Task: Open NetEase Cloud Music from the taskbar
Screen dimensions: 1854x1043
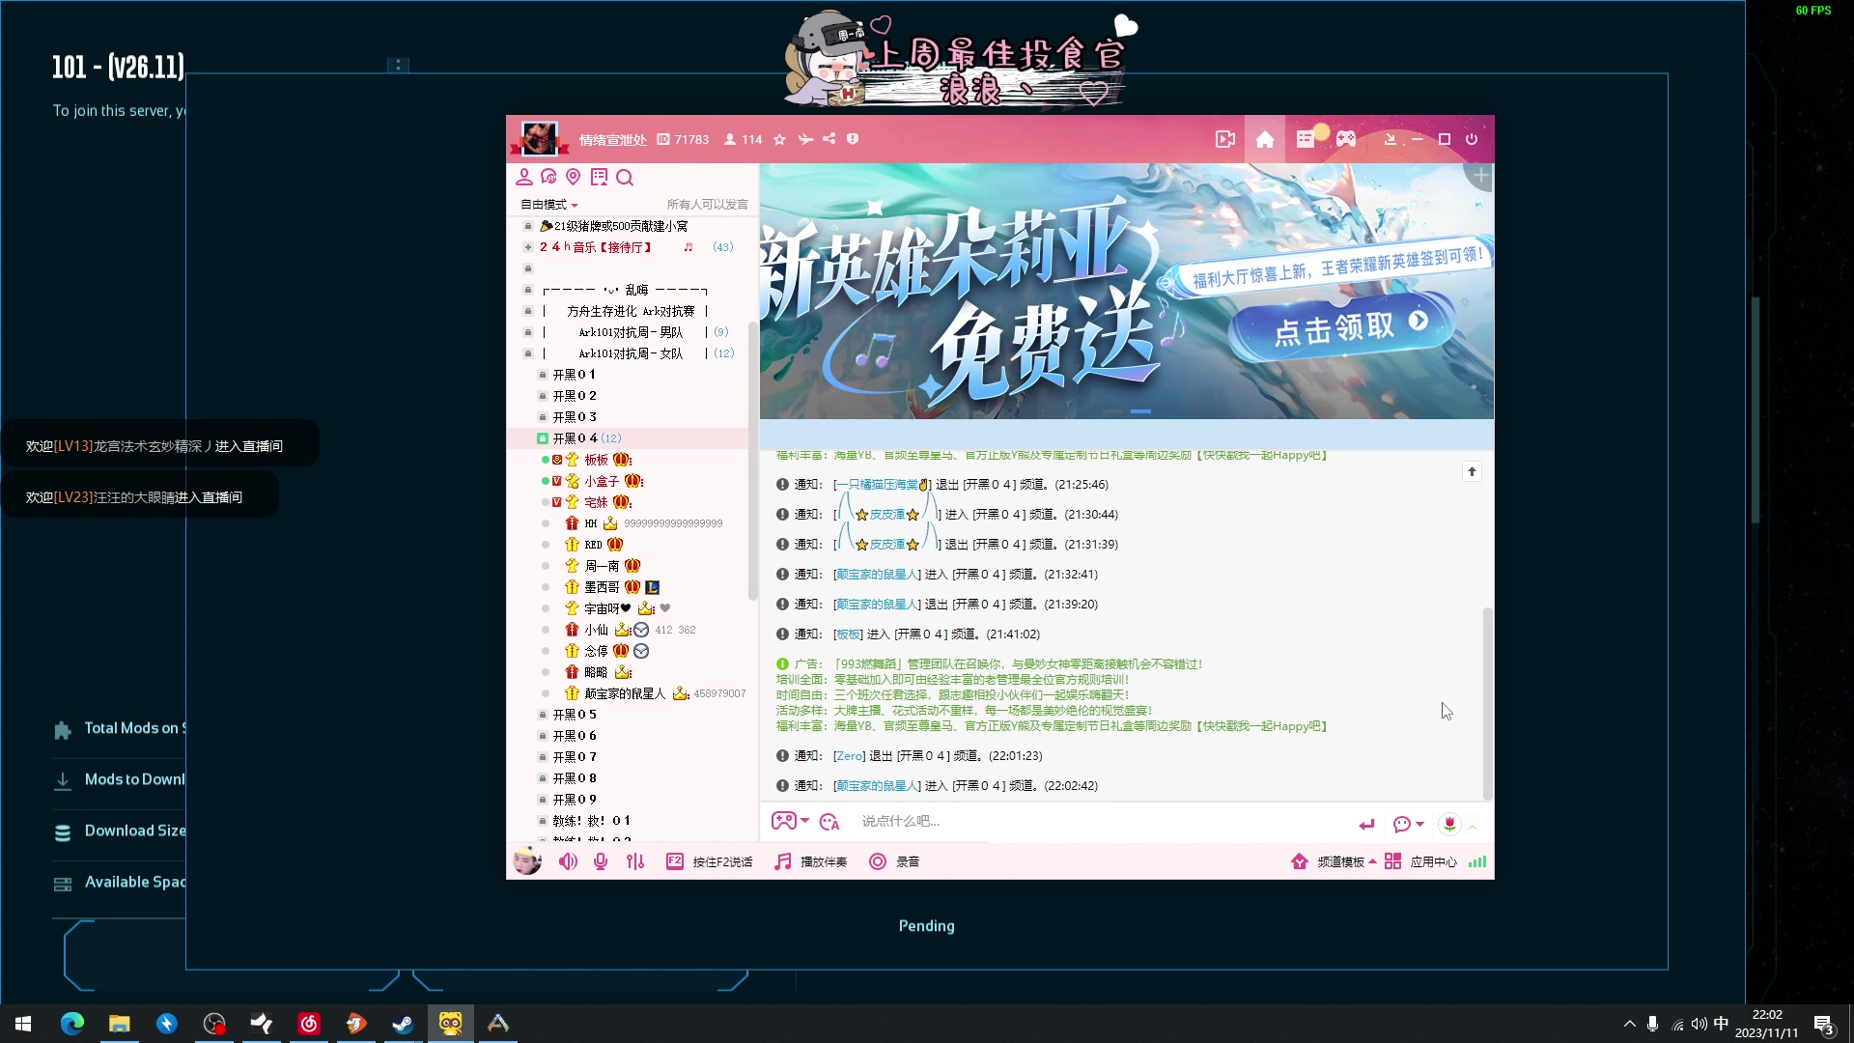Action: point(309,1024)
